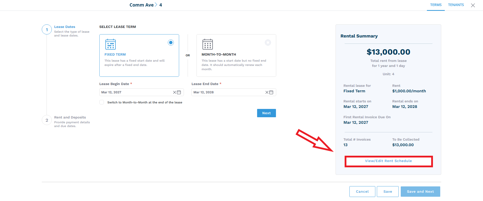
Task: Go to step 2 Rent and Deposits
Action: (47, 120)
